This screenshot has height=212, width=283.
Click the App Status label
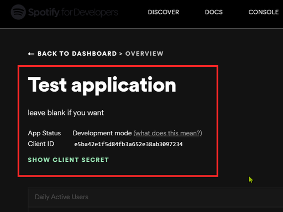pyautogui.click(x=44, y=133)
